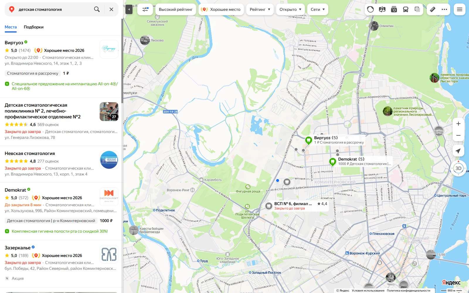Switch to the Подборки tab
469x293 pixels.
(33, 27)
